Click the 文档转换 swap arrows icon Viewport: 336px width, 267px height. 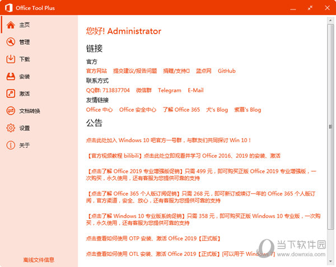coord(11,111)
